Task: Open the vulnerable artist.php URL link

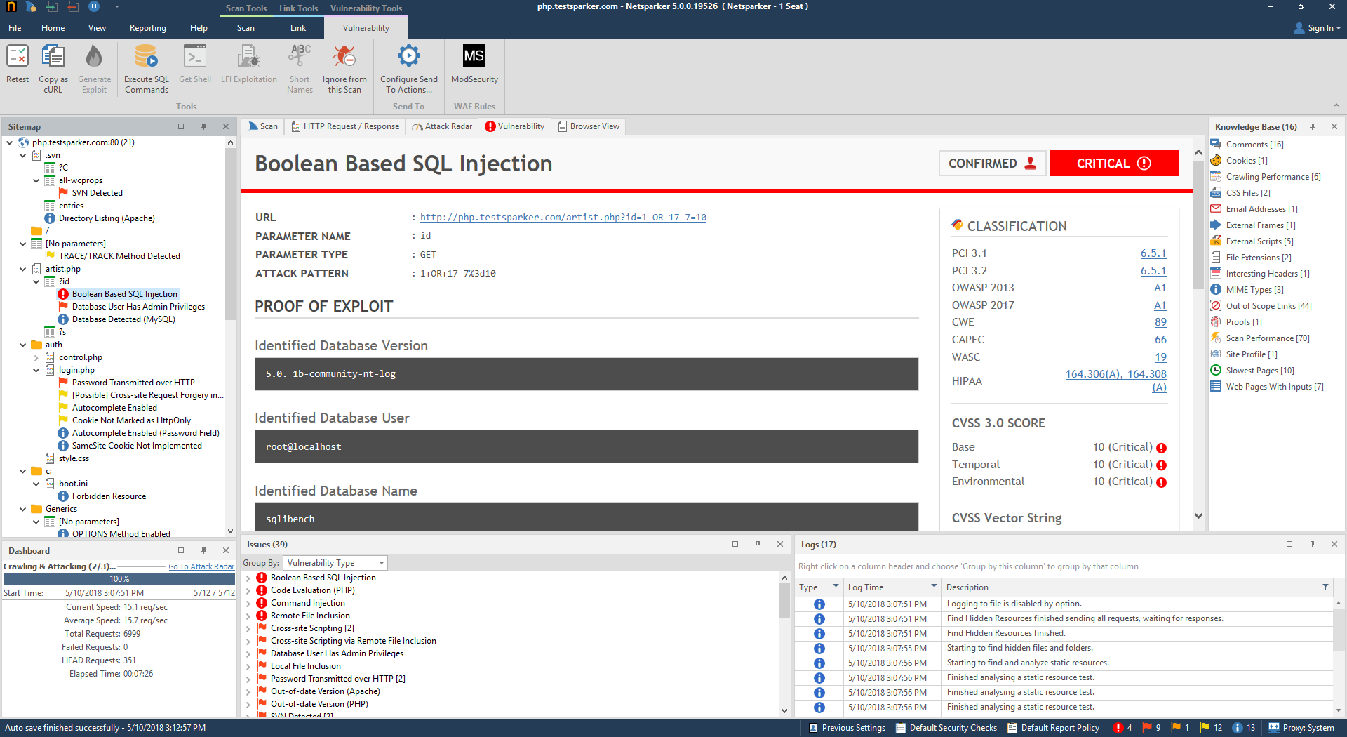Action: point(563,218)
